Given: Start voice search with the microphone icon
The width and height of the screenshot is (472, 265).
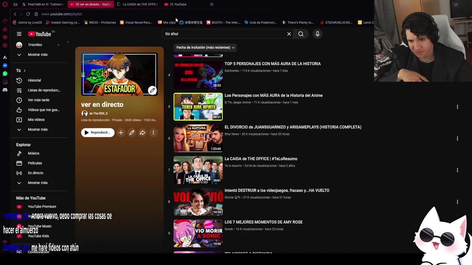Looking at the screenshot, I should 317,34.
